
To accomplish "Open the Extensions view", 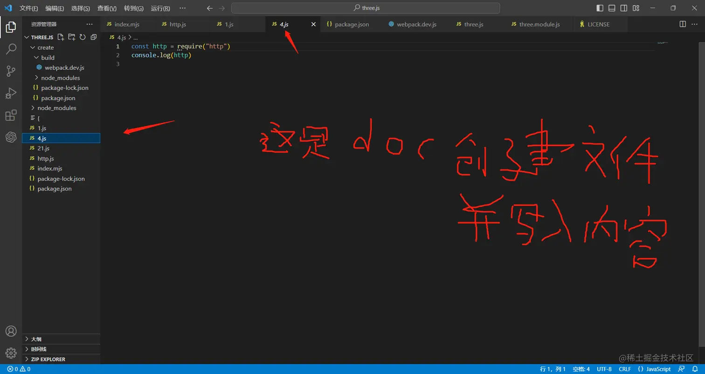I will point(11,115).
